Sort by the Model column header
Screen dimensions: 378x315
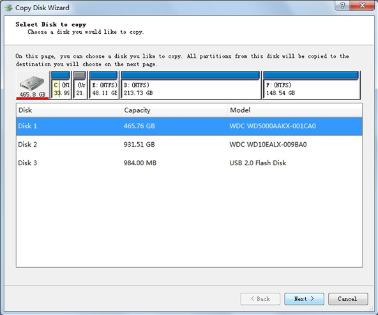click(x=294, y=110)
